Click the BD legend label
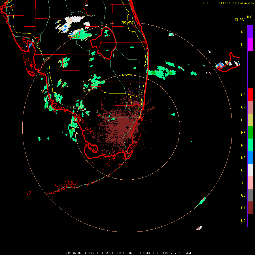This screenshot has height=255, width=255. coord(243,120)
